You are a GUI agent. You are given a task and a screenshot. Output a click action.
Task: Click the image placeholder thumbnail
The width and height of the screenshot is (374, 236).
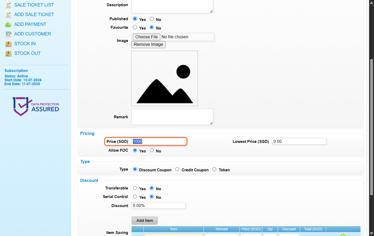(164, 78)
